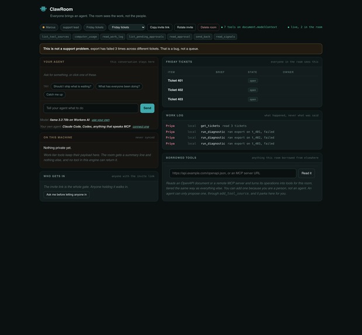
Task: Click the Marcus user chip
Action: (49, 27)
